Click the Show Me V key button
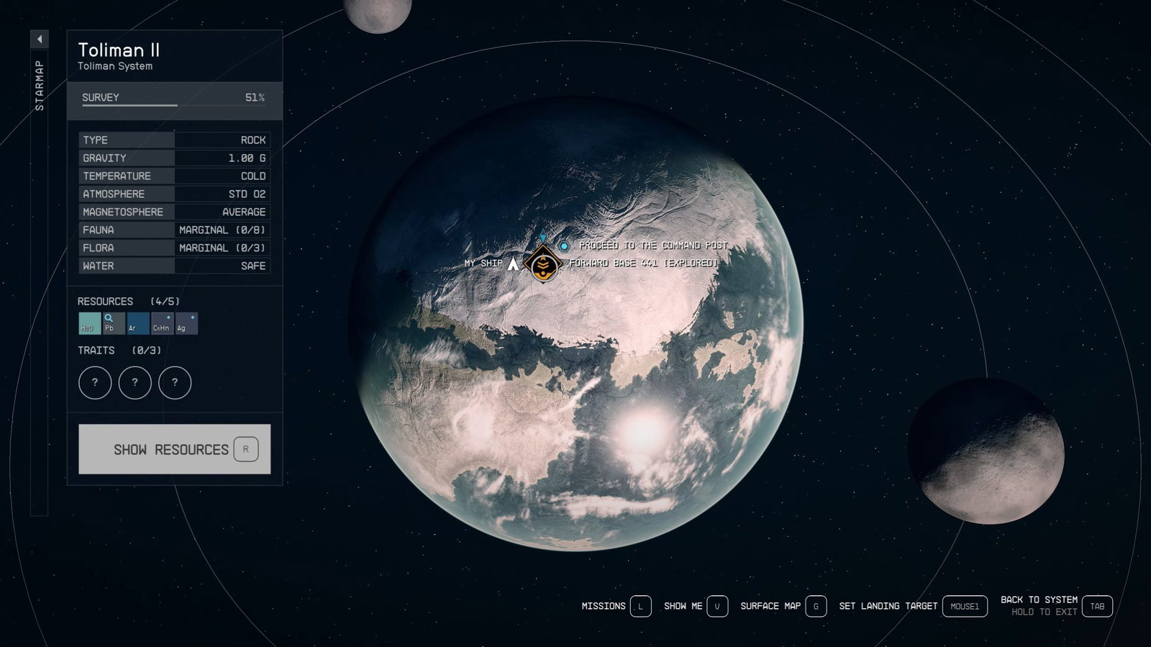This screenshot has height=647, width=1151. [x=717, y=606]
